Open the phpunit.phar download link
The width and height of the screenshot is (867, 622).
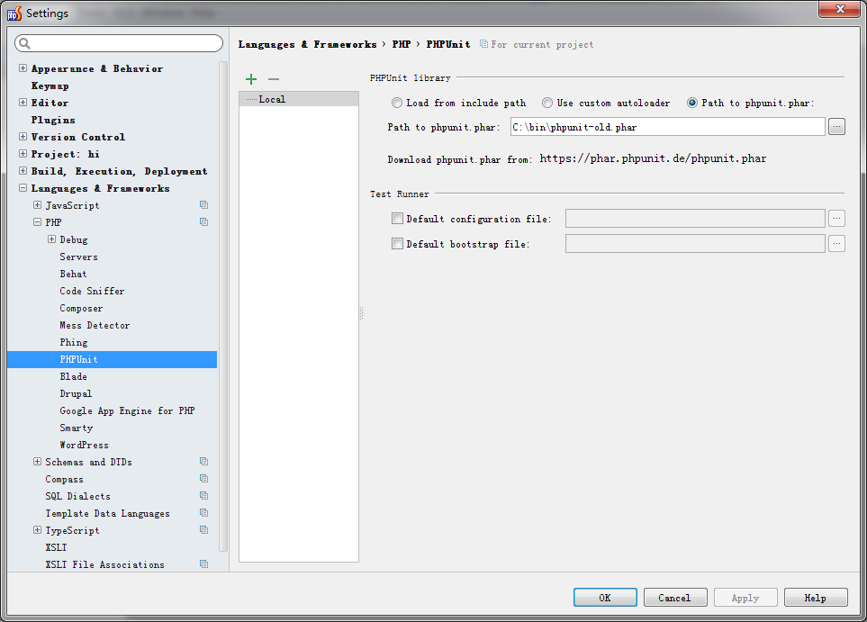tap(653, 158)
